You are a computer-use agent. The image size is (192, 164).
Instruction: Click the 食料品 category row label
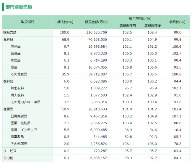[8, 39]
